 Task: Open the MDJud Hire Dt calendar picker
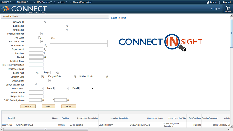(x=107, y=77)
